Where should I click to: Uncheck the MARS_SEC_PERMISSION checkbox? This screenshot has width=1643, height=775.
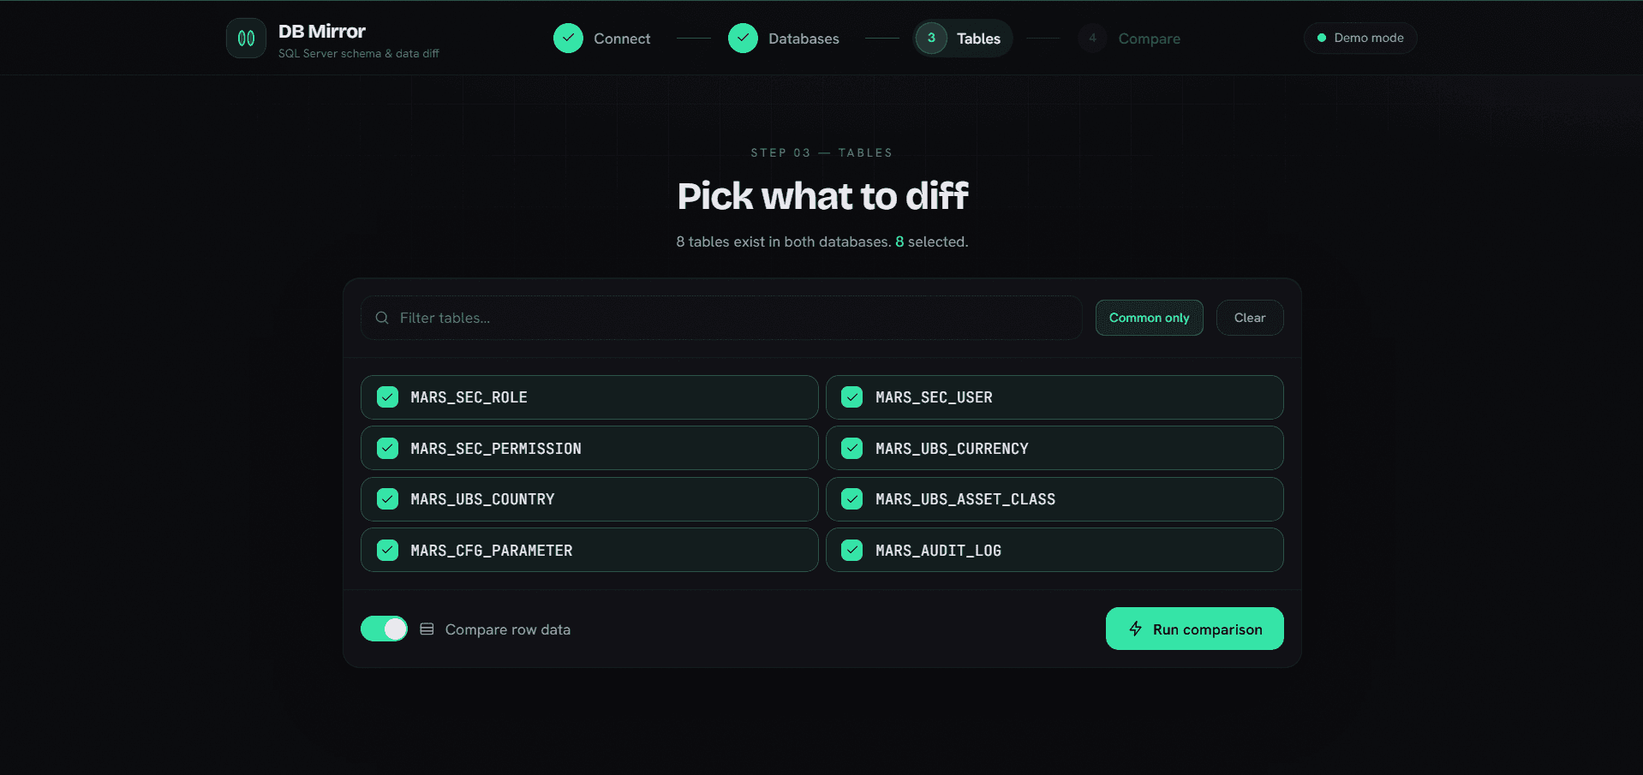(388, 448)
